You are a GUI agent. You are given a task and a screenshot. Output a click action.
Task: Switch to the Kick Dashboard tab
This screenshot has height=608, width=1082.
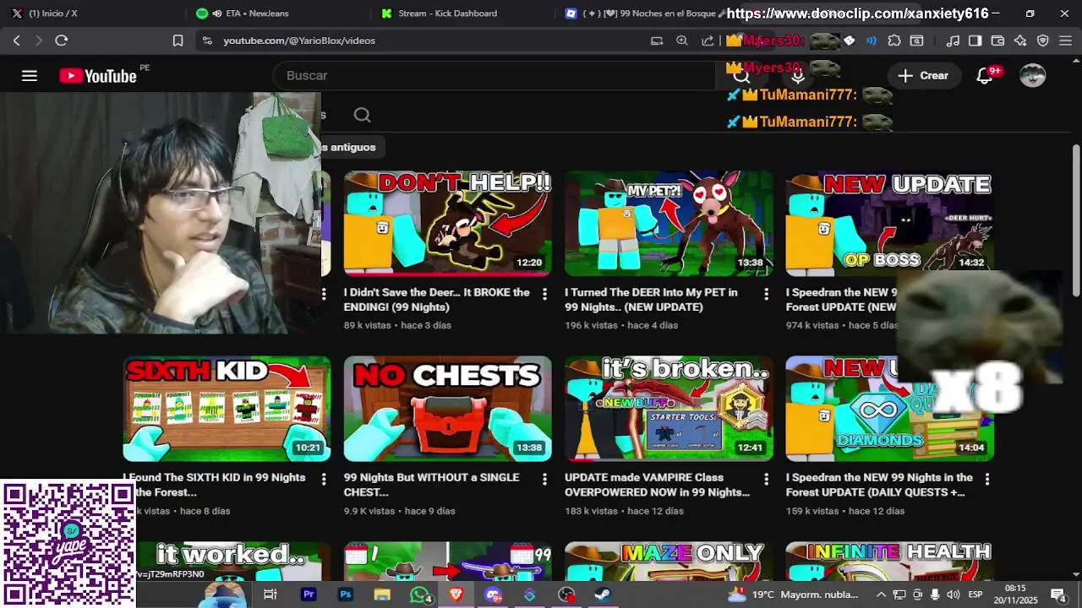pyautogui.click(x=447, y=14)
